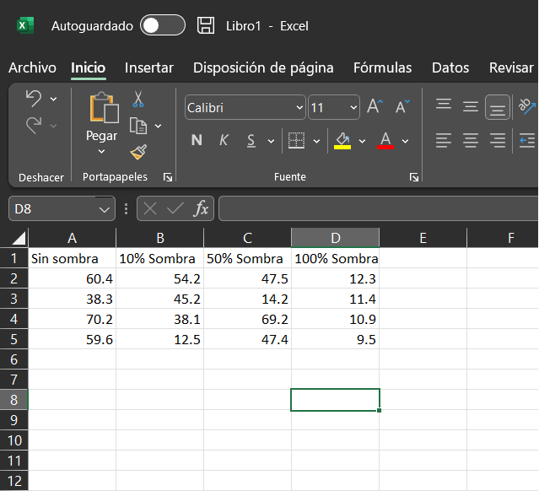Image resolution: width=539 pixels, height=491 pixels.
Task: Open the Fuente dialog launcher
Action: (414, 177)
